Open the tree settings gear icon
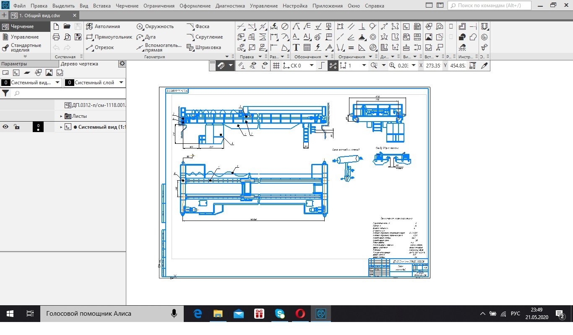573x335 pixels. coord(122,64)
